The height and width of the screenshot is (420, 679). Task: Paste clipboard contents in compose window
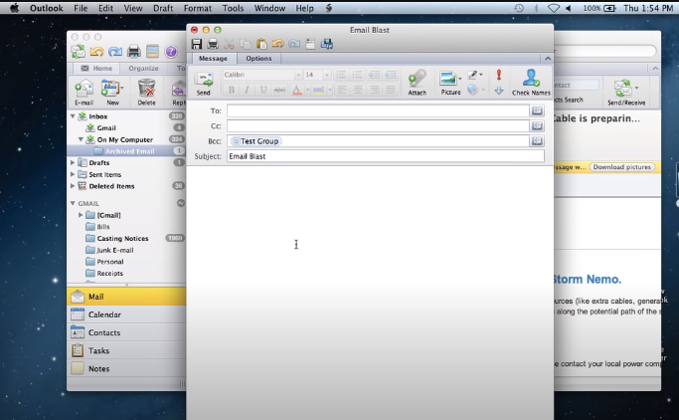click(261, 44)
